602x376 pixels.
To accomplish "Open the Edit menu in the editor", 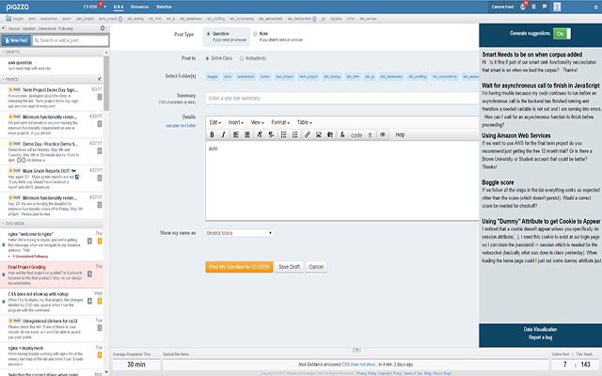I will pos(215,122).
